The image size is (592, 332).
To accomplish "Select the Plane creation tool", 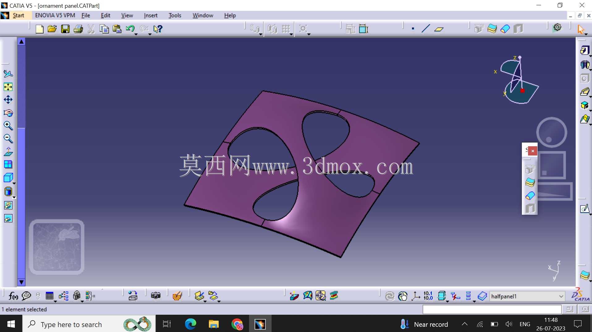I will (x=439, y=29).
